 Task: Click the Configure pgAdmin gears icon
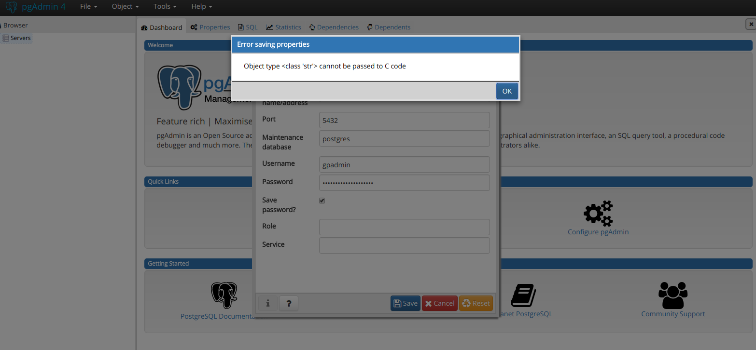[598, 214]
